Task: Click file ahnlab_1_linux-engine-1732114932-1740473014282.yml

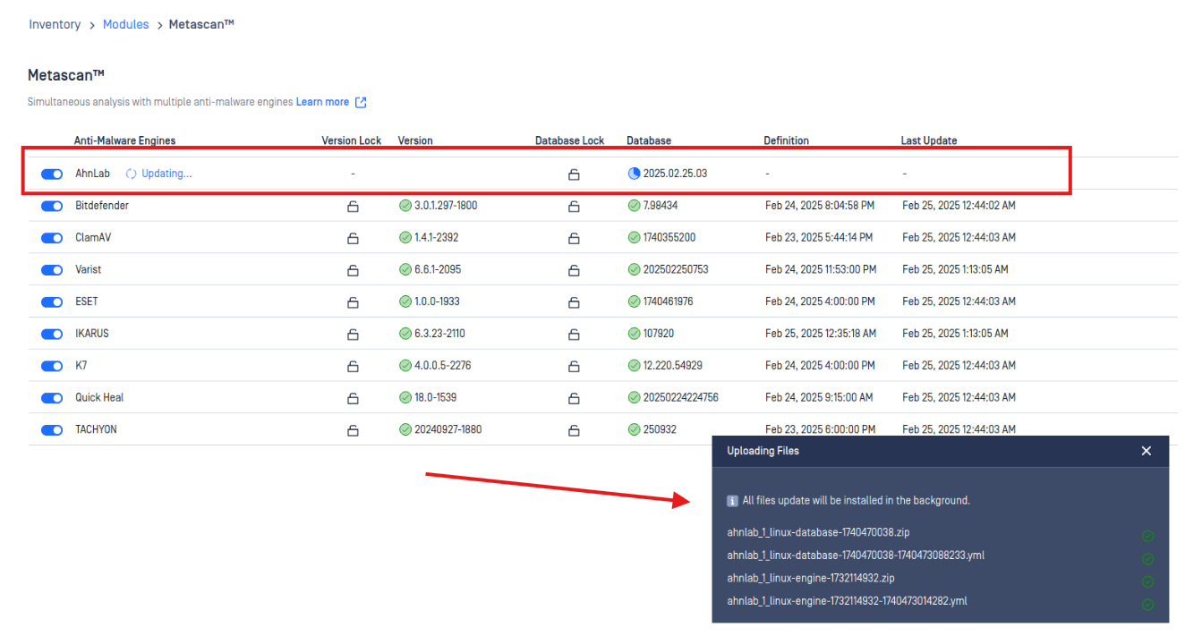Action: [847, 601]
